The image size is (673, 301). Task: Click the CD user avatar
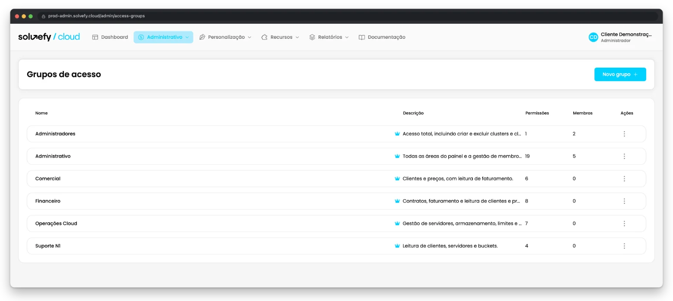coord(593,37)
